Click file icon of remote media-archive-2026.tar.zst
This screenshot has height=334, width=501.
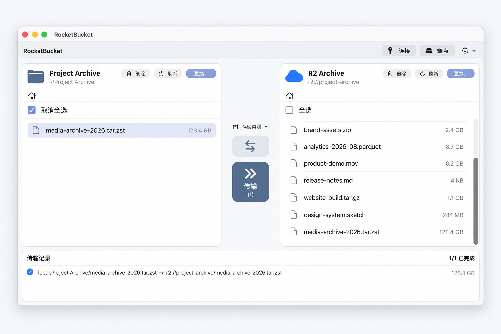coord(294,232)
